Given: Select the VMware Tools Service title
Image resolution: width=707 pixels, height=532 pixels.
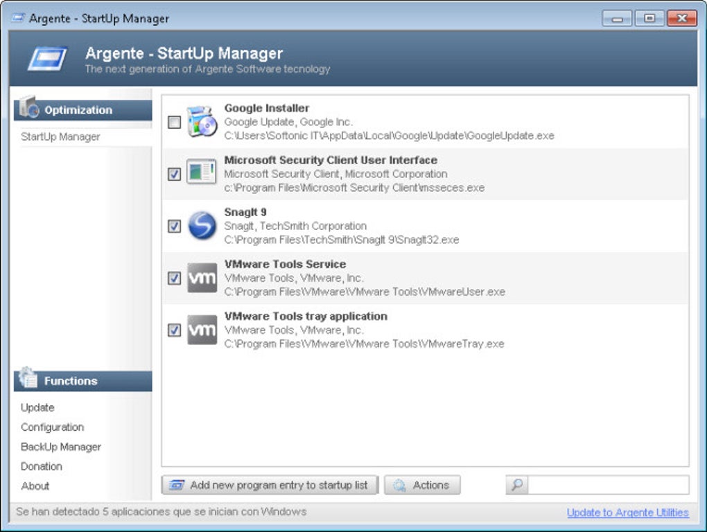Looking at the screenshot, I should [x=285, y=264].
